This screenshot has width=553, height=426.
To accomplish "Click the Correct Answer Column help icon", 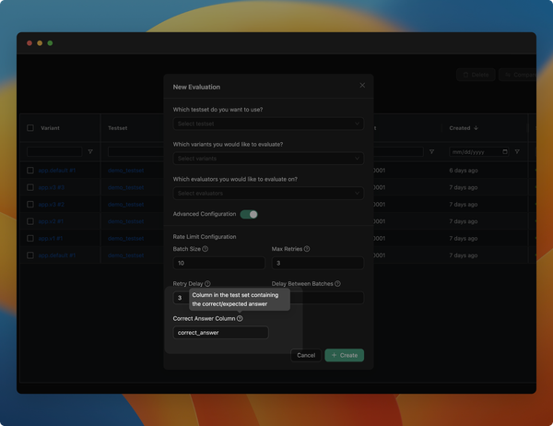I will click(x=240, y=318).
